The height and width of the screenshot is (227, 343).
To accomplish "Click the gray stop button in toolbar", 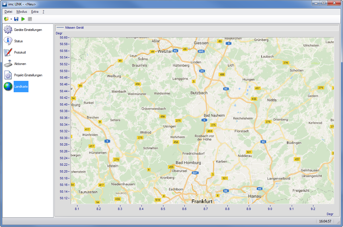I will (x=30, y=19).
